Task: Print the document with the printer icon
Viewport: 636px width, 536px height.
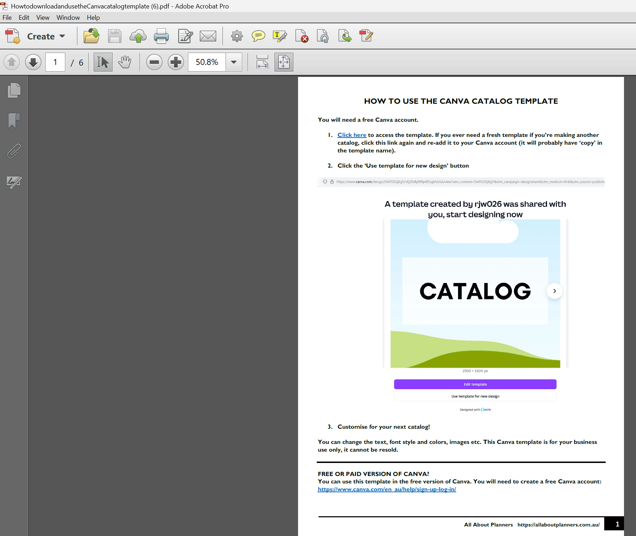Action: pyautogui.click(x=161, y=36)
